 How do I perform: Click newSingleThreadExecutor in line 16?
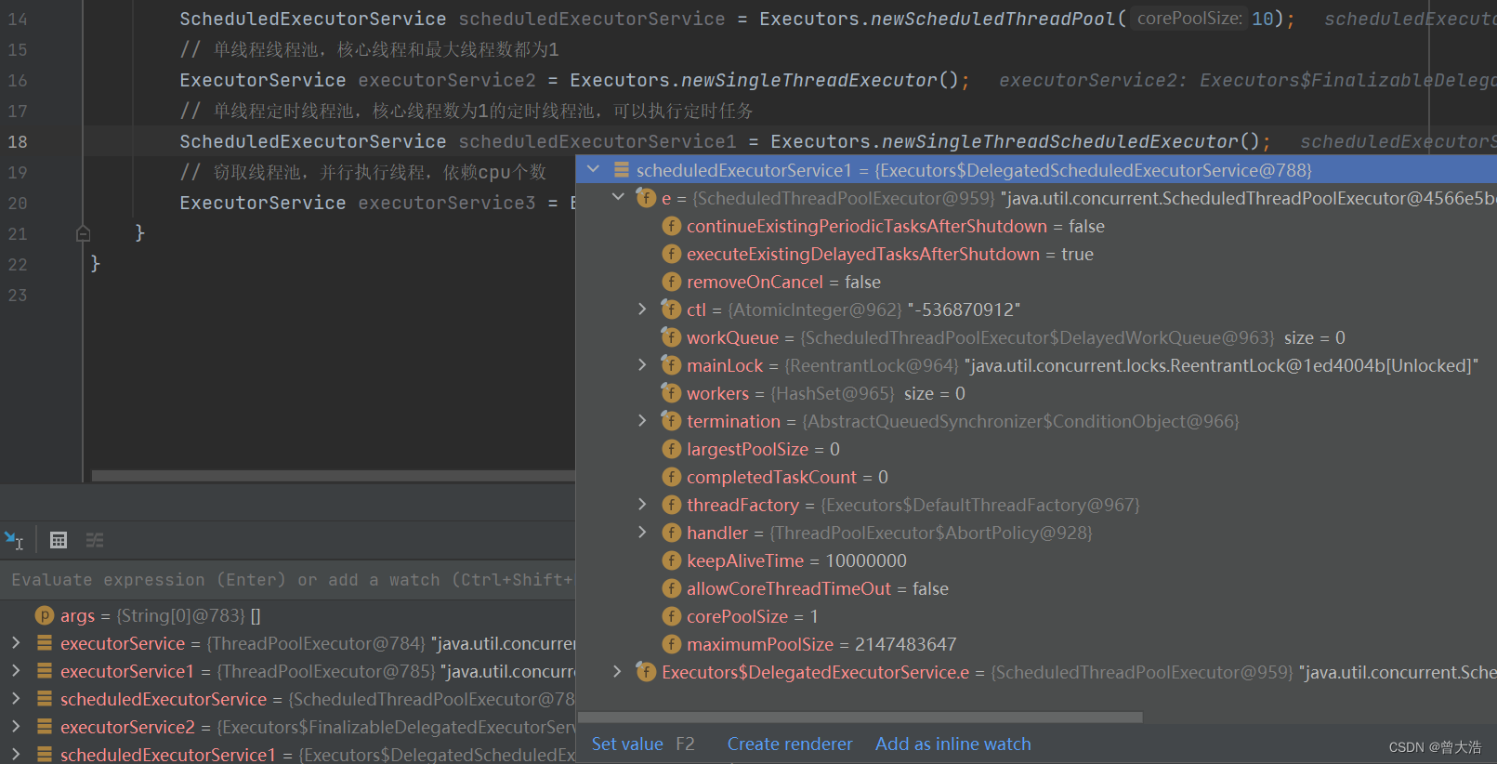pyautogui.click(x=809, y=80)
